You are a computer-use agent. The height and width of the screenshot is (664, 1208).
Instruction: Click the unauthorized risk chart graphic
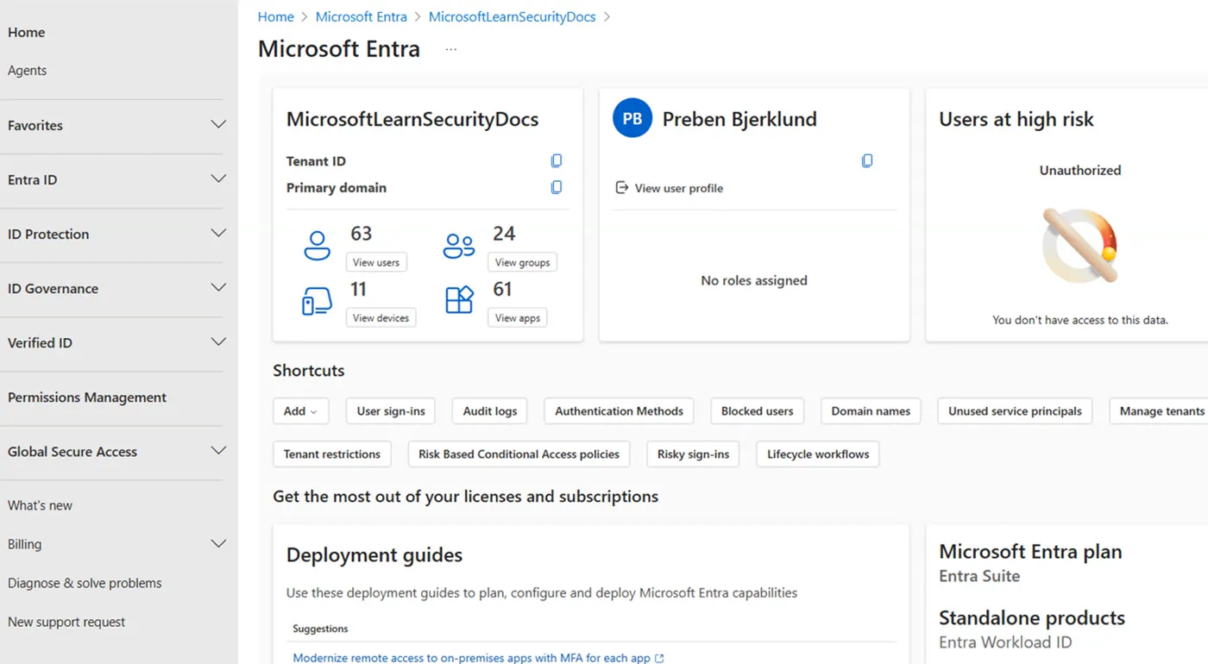point(1079,246)
